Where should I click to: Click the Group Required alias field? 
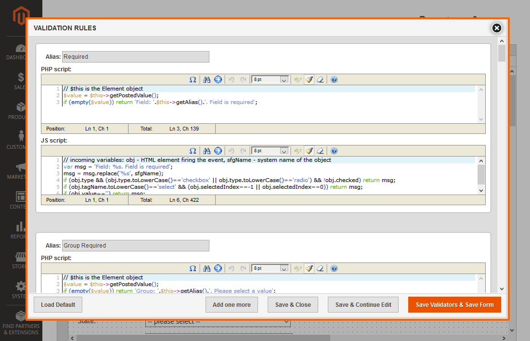pyautogui.click(x=135, y=246)
